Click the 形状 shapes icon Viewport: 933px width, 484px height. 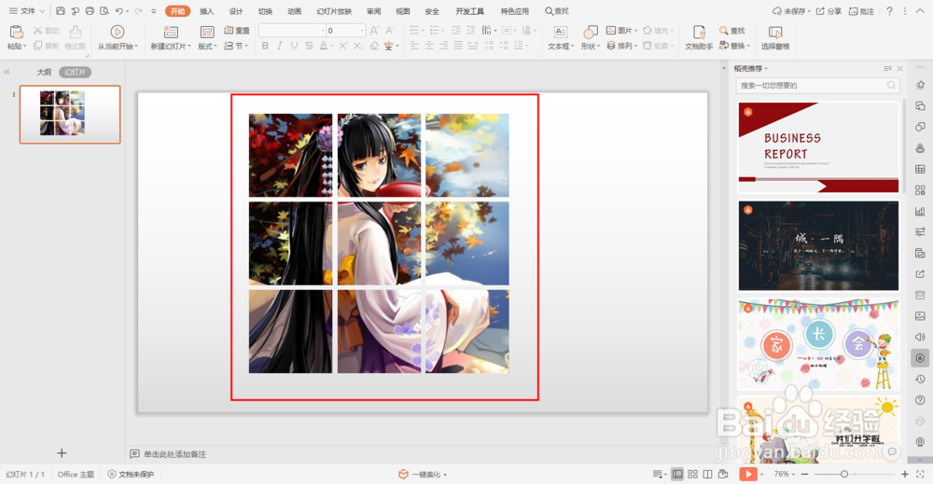click(591, 32)
